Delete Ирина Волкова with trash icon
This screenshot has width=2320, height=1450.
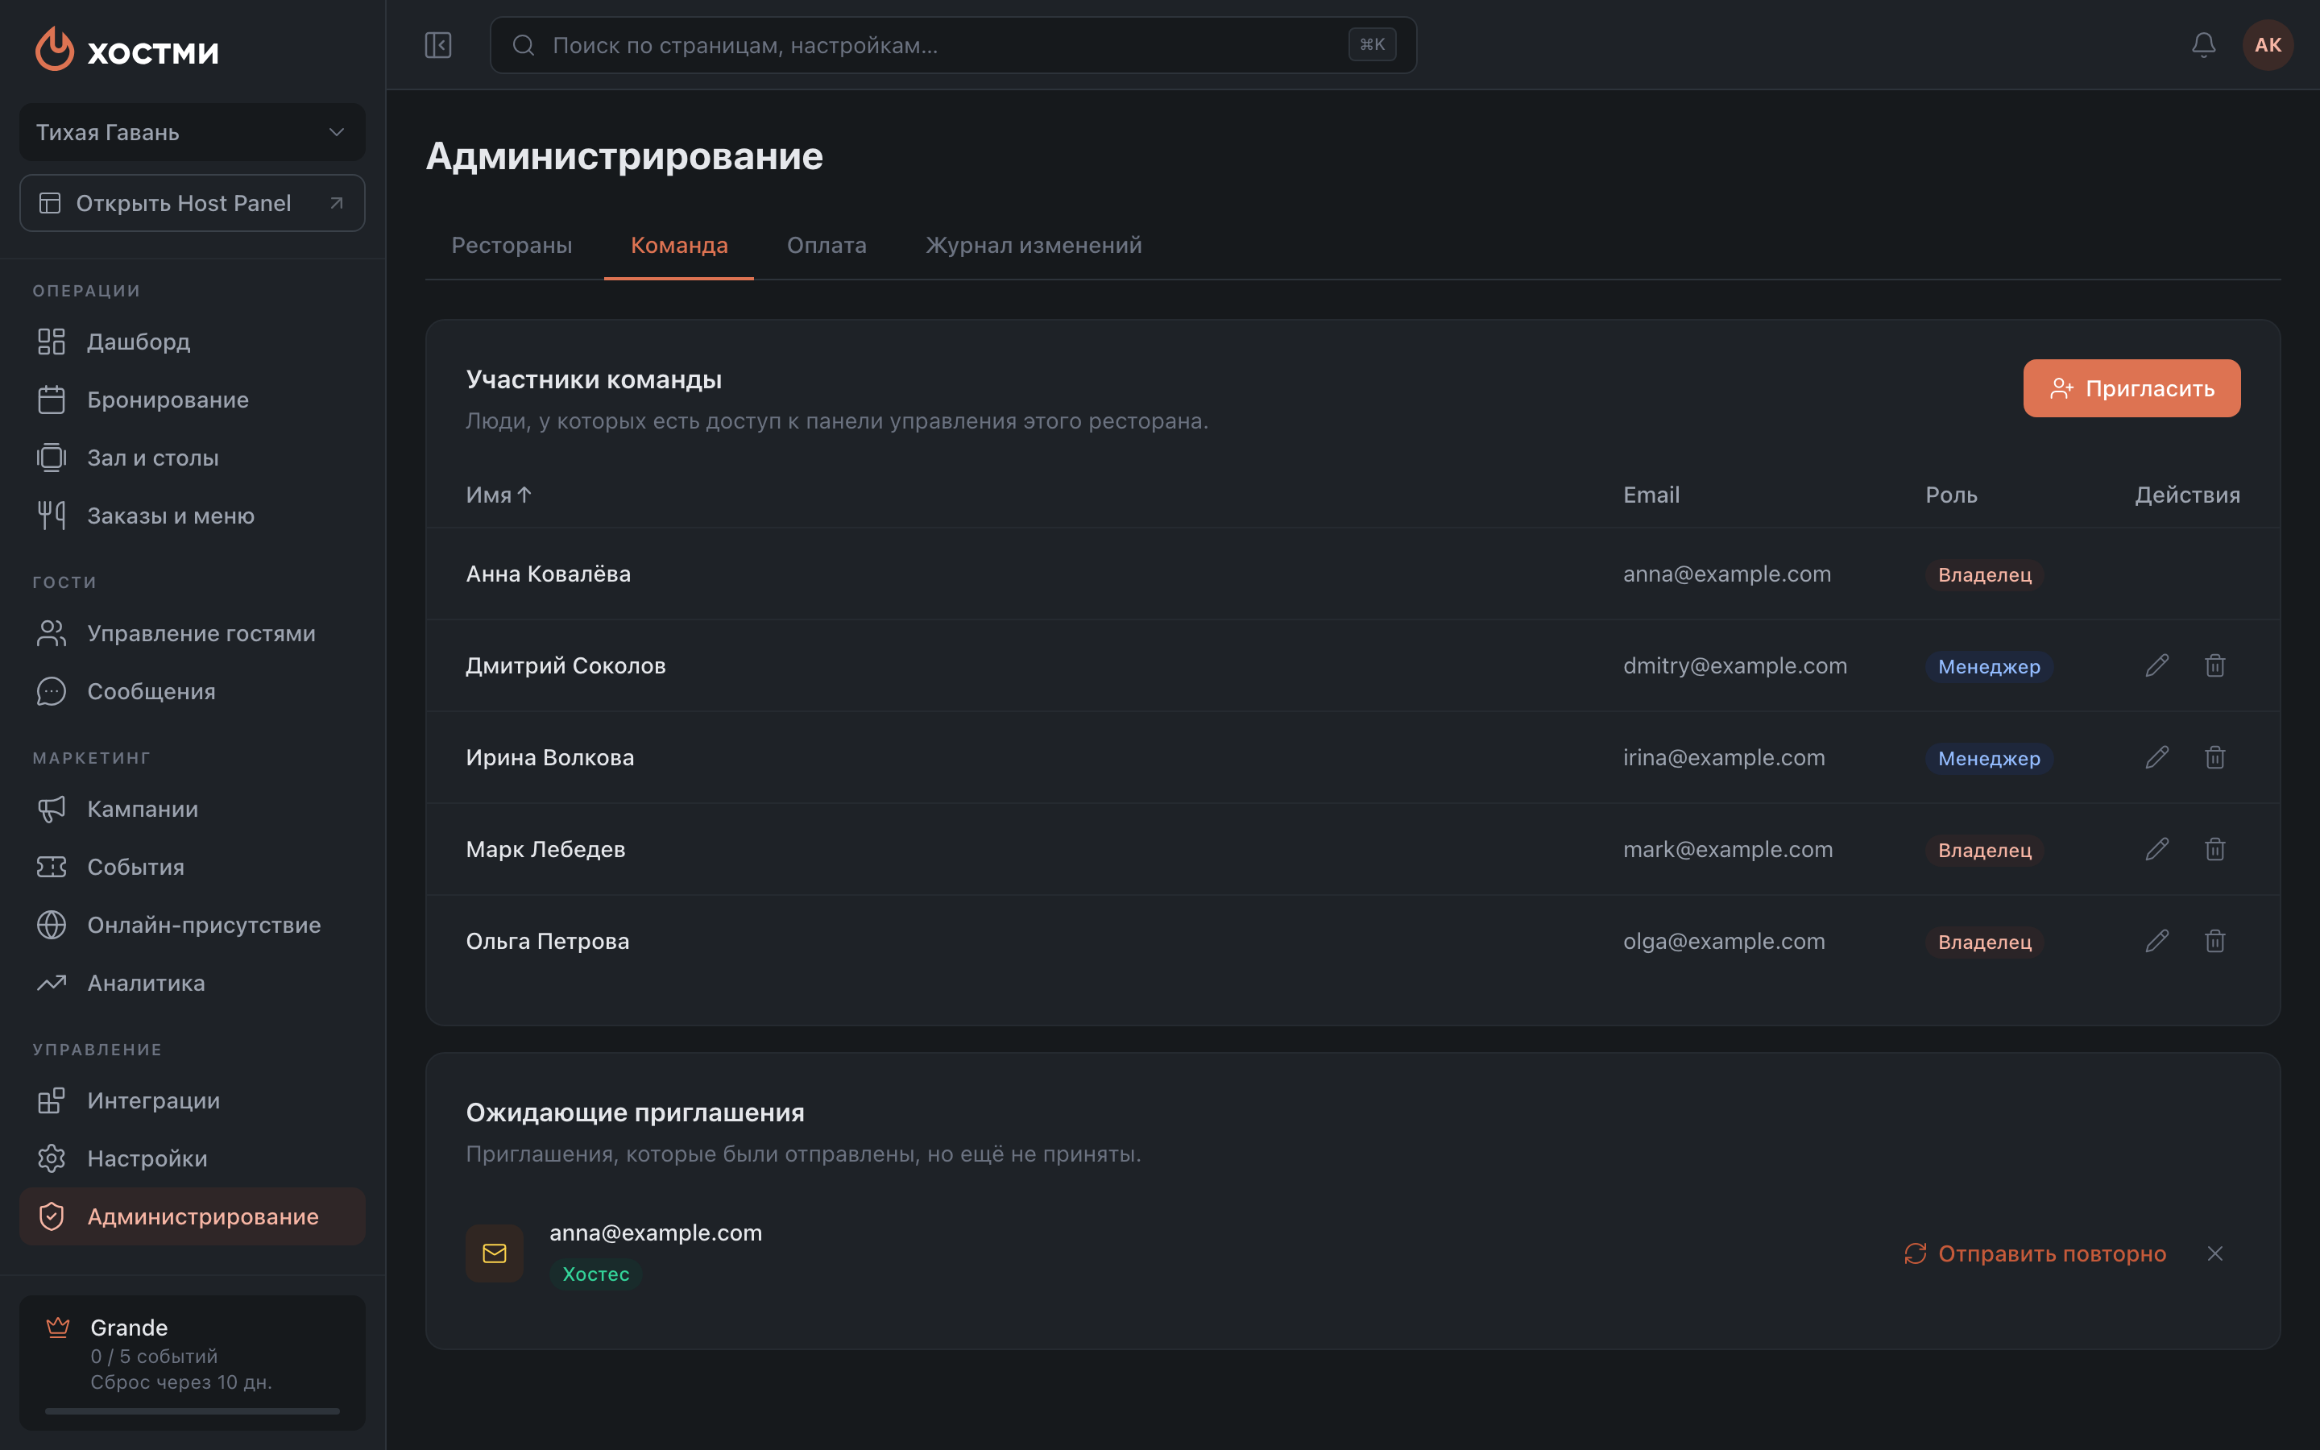coord(2214,757)
